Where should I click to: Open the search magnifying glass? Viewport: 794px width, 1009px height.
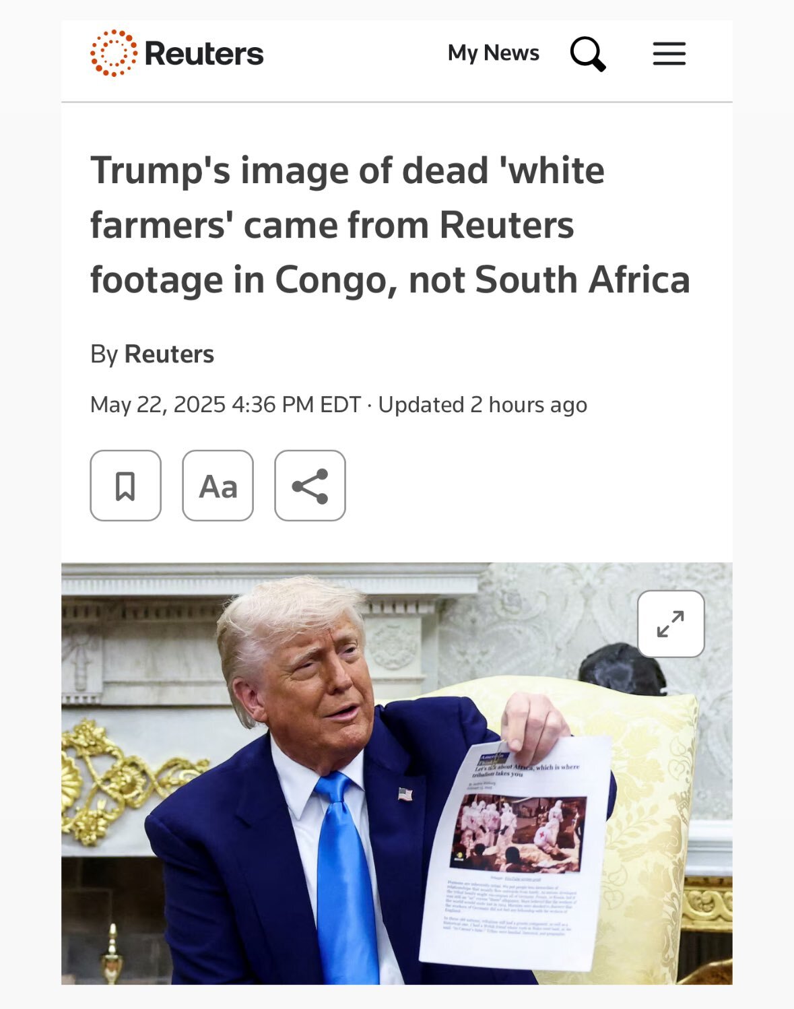(588, 54)
